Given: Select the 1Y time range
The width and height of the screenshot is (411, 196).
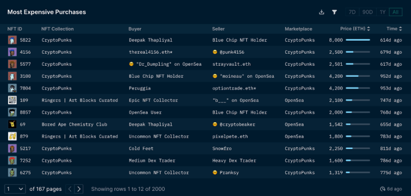Looking at the screenshot, I should coord(383,12).
